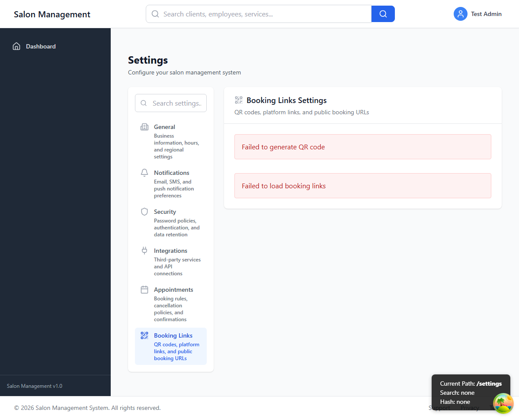Click the magnifier icon inside the settings search box

(x=144, y=103)
